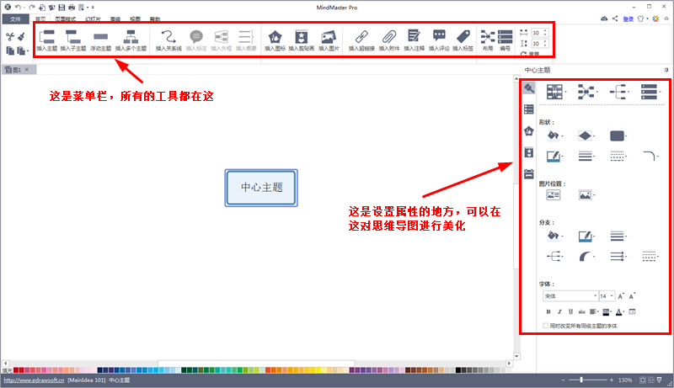674x388 pixels.
Task: Click the 插入子主题 insert subtopic icon
Action: (x=73, y=40)
